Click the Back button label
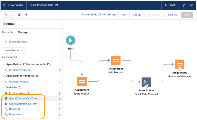 [x=172, y=5]
